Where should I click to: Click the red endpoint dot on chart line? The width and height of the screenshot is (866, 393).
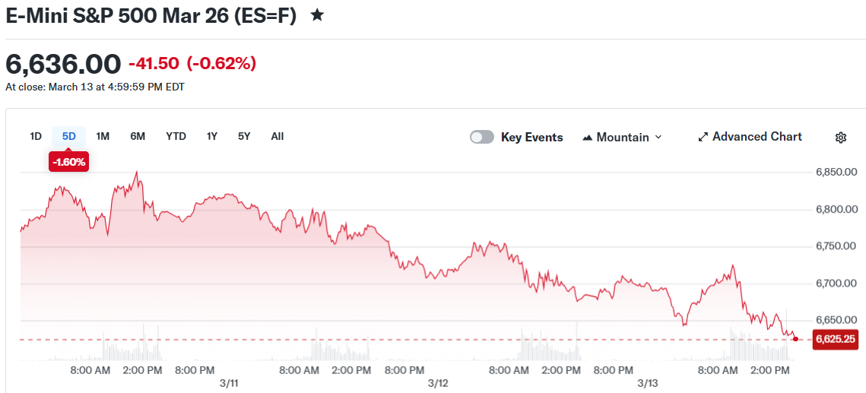(x=795, y=339)
